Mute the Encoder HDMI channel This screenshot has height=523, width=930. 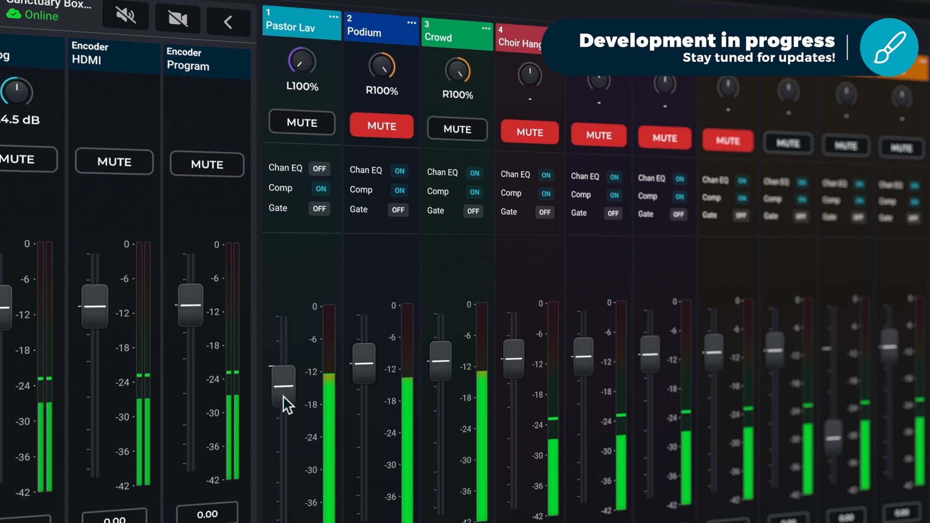click(x=114, y=162)
